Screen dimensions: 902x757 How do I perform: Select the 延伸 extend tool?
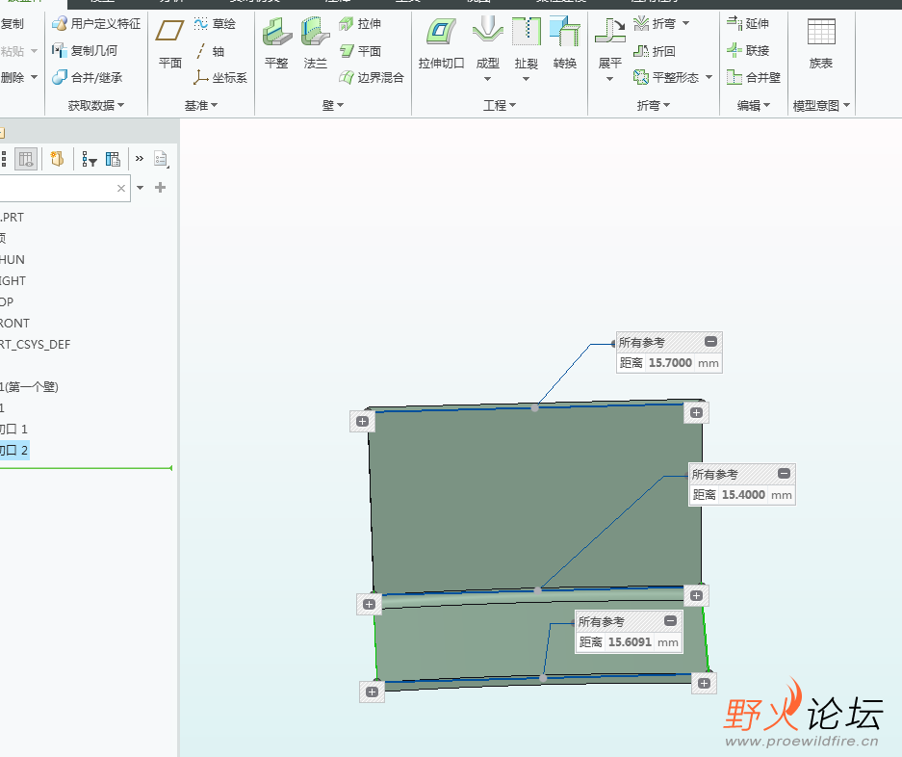click(748, 24)
